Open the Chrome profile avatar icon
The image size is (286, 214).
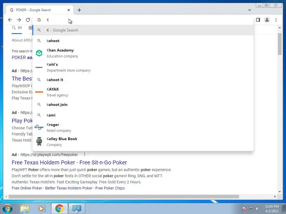click(x=267, y=20)
